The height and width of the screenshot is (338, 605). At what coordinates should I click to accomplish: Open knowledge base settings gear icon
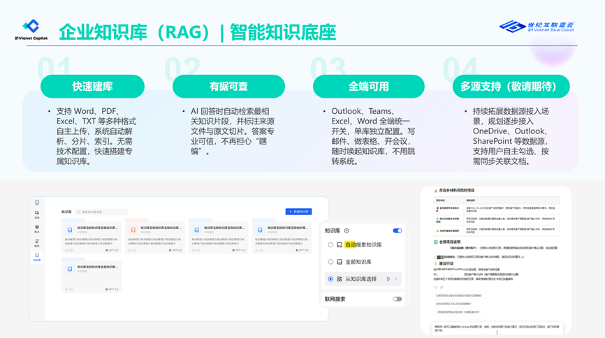click(x=347, y=230)
